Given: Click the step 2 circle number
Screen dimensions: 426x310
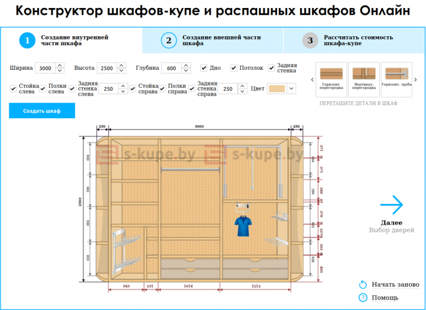Looking at the screenshot, I should coord(169,40).
